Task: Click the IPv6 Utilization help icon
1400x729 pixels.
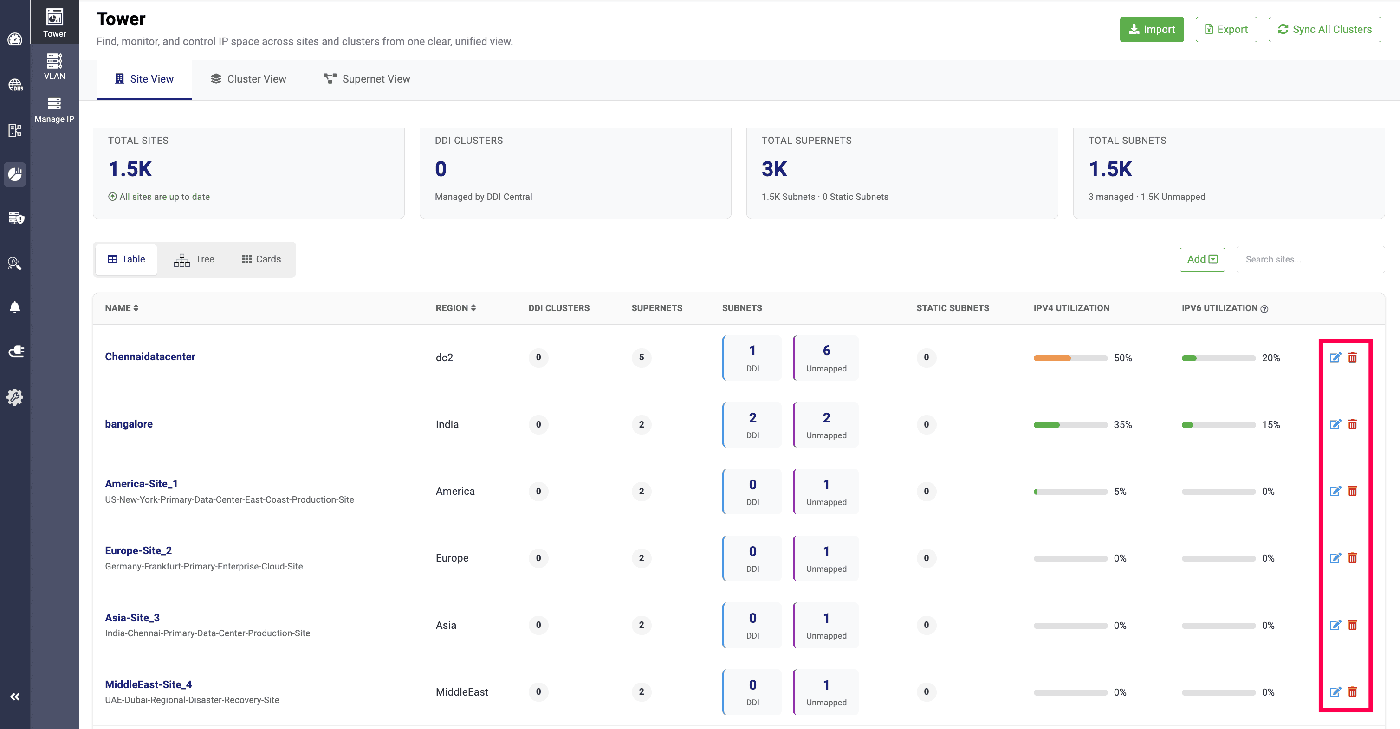Action: pos(1264,309)
